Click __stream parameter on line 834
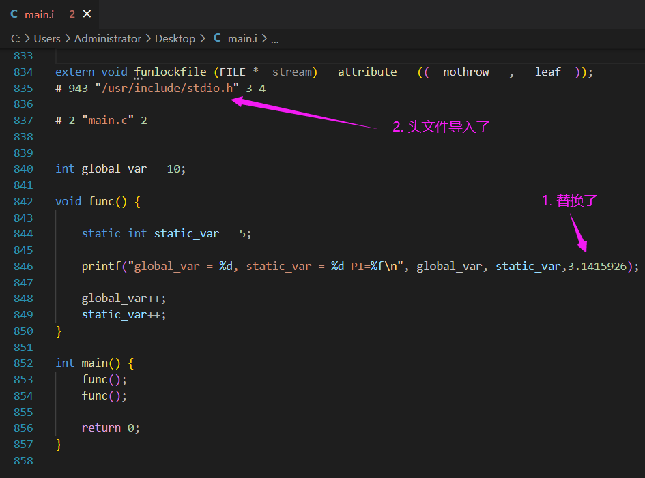The height and width of the screenshot is (478, 645). click(285, 72)
